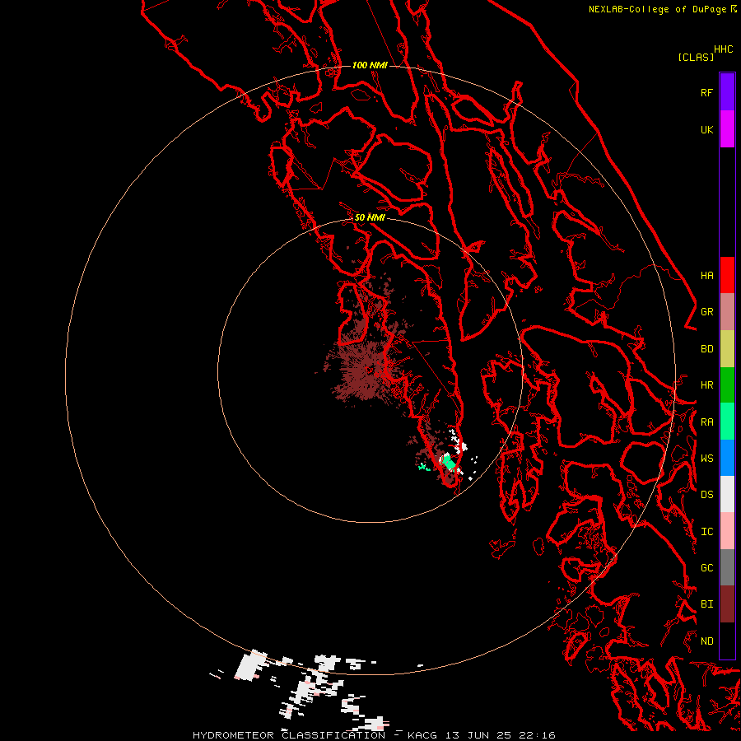Click the HR dark green legend swatch
Image resolution: width=741 pixels, height=741 pixels.
pos(727,385)
